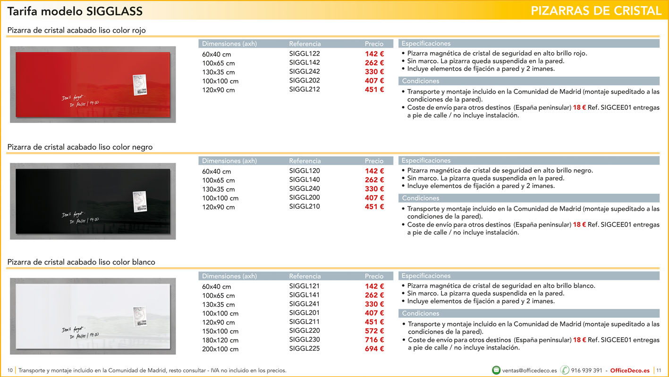Viewport: 669px width, 377px height.
Task: Click heading 'Pizarra de cristal acabado liso color blanco'
Action: 81,262
